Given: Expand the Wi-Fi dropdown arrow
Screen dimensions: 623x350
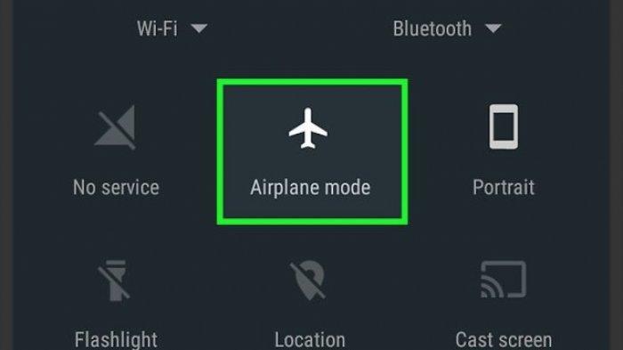Looking at the screenshot, I should pyautogui.click(x=199, y=28).
